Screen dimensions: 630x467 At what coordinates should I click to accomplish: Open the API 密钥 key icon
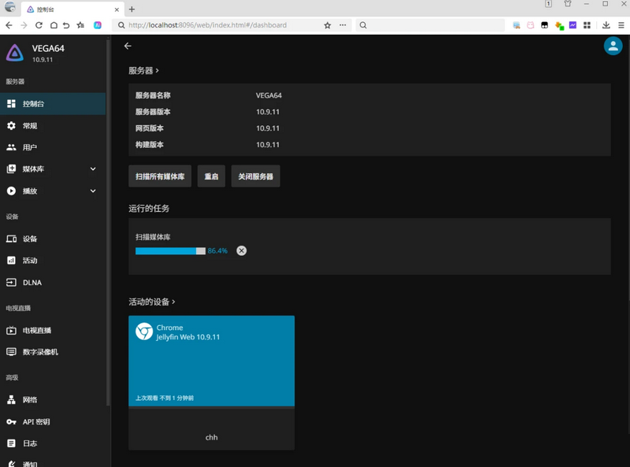[x=11, y=421]
